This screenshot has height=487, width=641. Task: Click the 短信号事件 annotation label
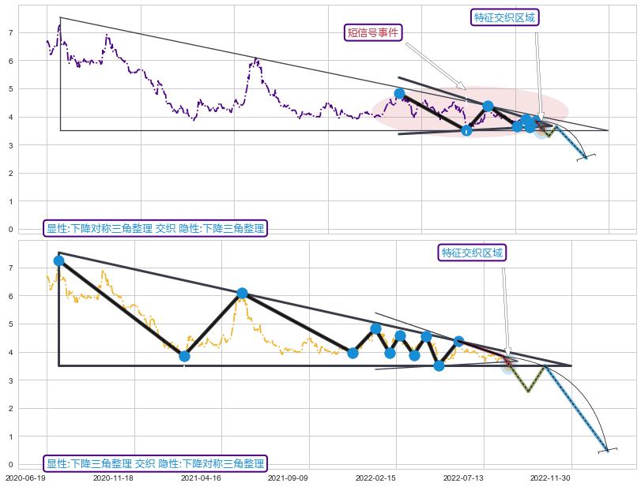point(374,32)
